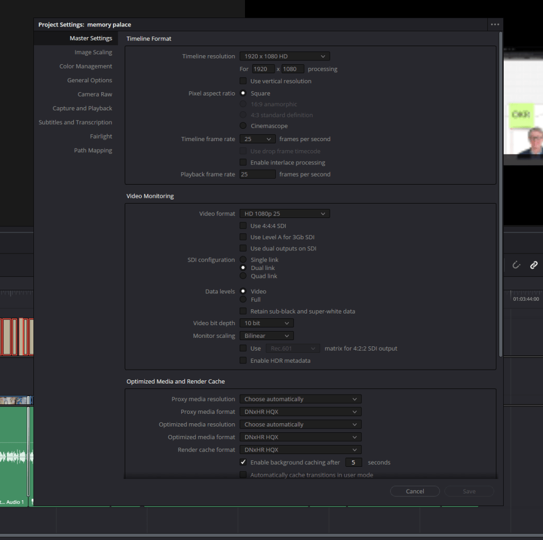Expand Video format dropdown
Screen dimensions: 543x540
pyautogui.click(x=284, y=214)
